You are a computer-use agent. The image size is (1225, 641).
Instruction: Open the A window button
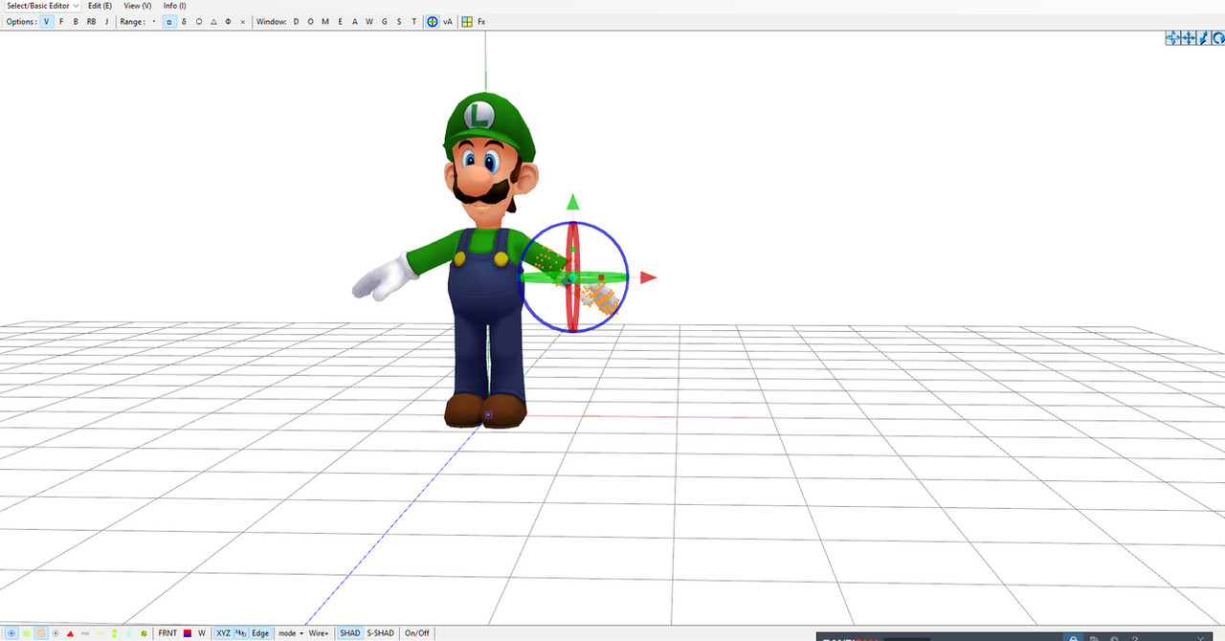[x=354, y=21]
